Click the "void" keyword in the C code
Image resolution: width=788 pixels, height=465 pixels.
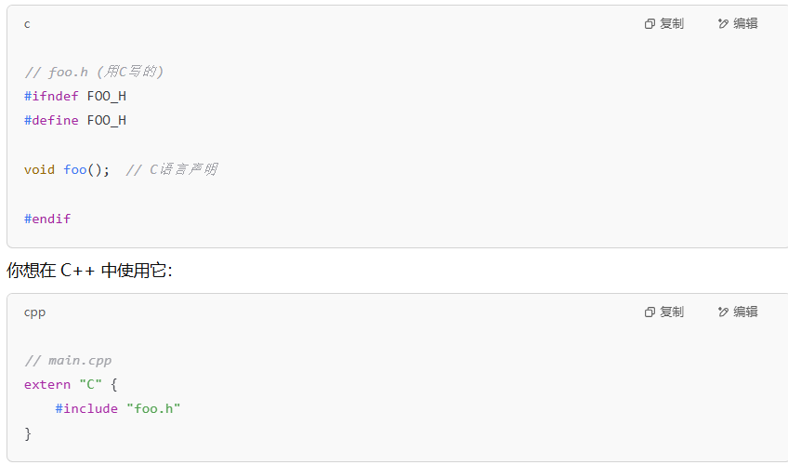tap(39, 169)
